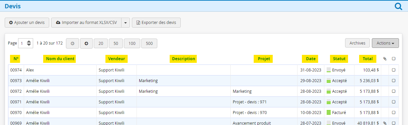408x125 pixels.
Task: Click the status bars icon for quote 00974
Action: pos(329,70)
